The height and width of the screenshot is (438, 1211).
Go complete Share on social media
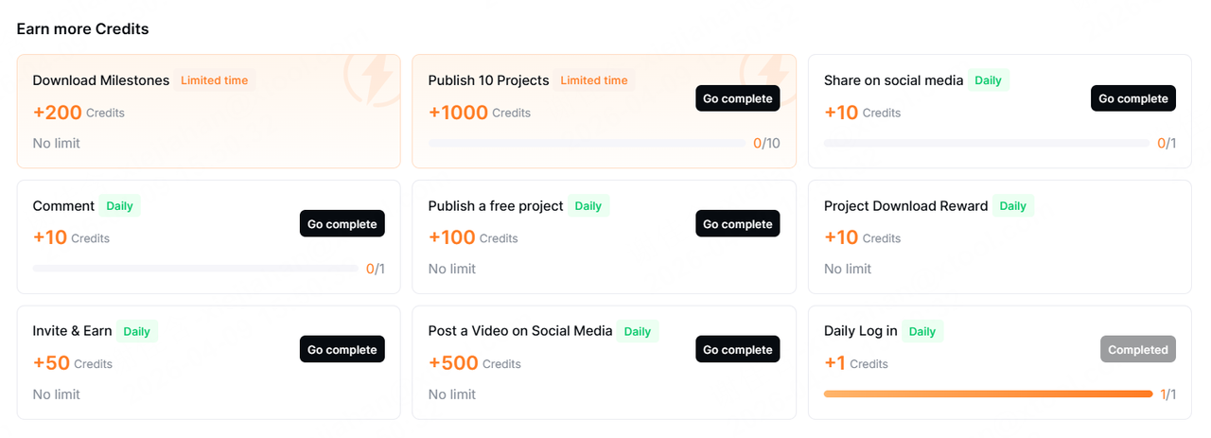click(x=1133, y=98)
